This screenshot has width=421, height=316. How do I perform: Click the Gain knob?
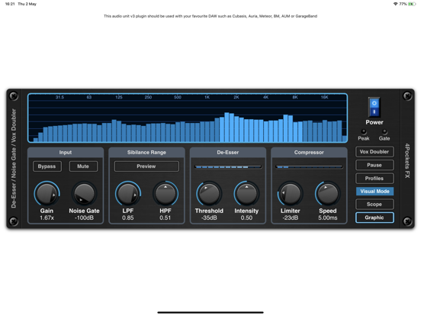click(x=47, y=194)
